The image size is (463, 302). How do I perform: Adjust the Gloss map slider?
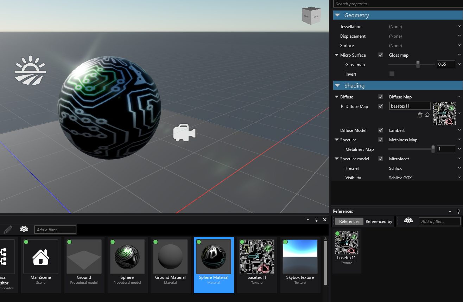click(417, 64)
